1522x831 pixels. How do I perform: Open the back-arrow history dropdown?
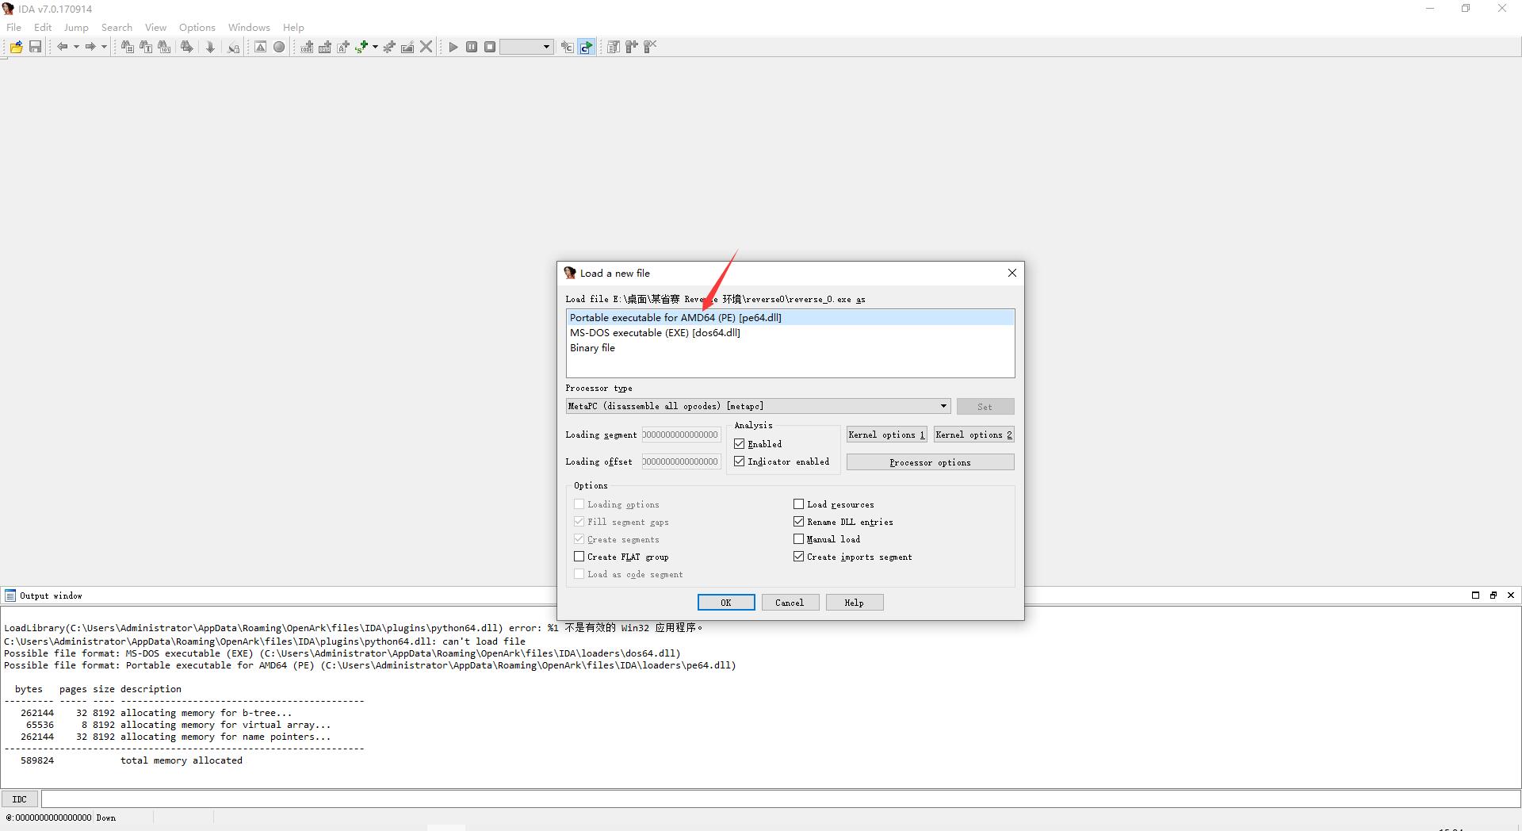76,47
